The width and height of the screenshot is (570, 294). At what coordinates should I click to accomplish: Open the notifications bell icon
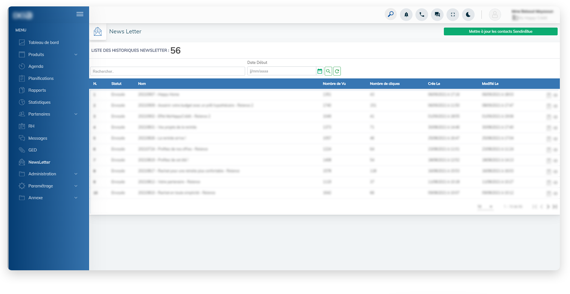(406, 15)
